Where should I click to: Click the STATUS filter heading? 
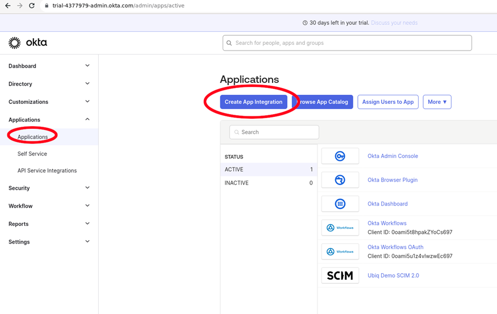(x=234, y=157)
